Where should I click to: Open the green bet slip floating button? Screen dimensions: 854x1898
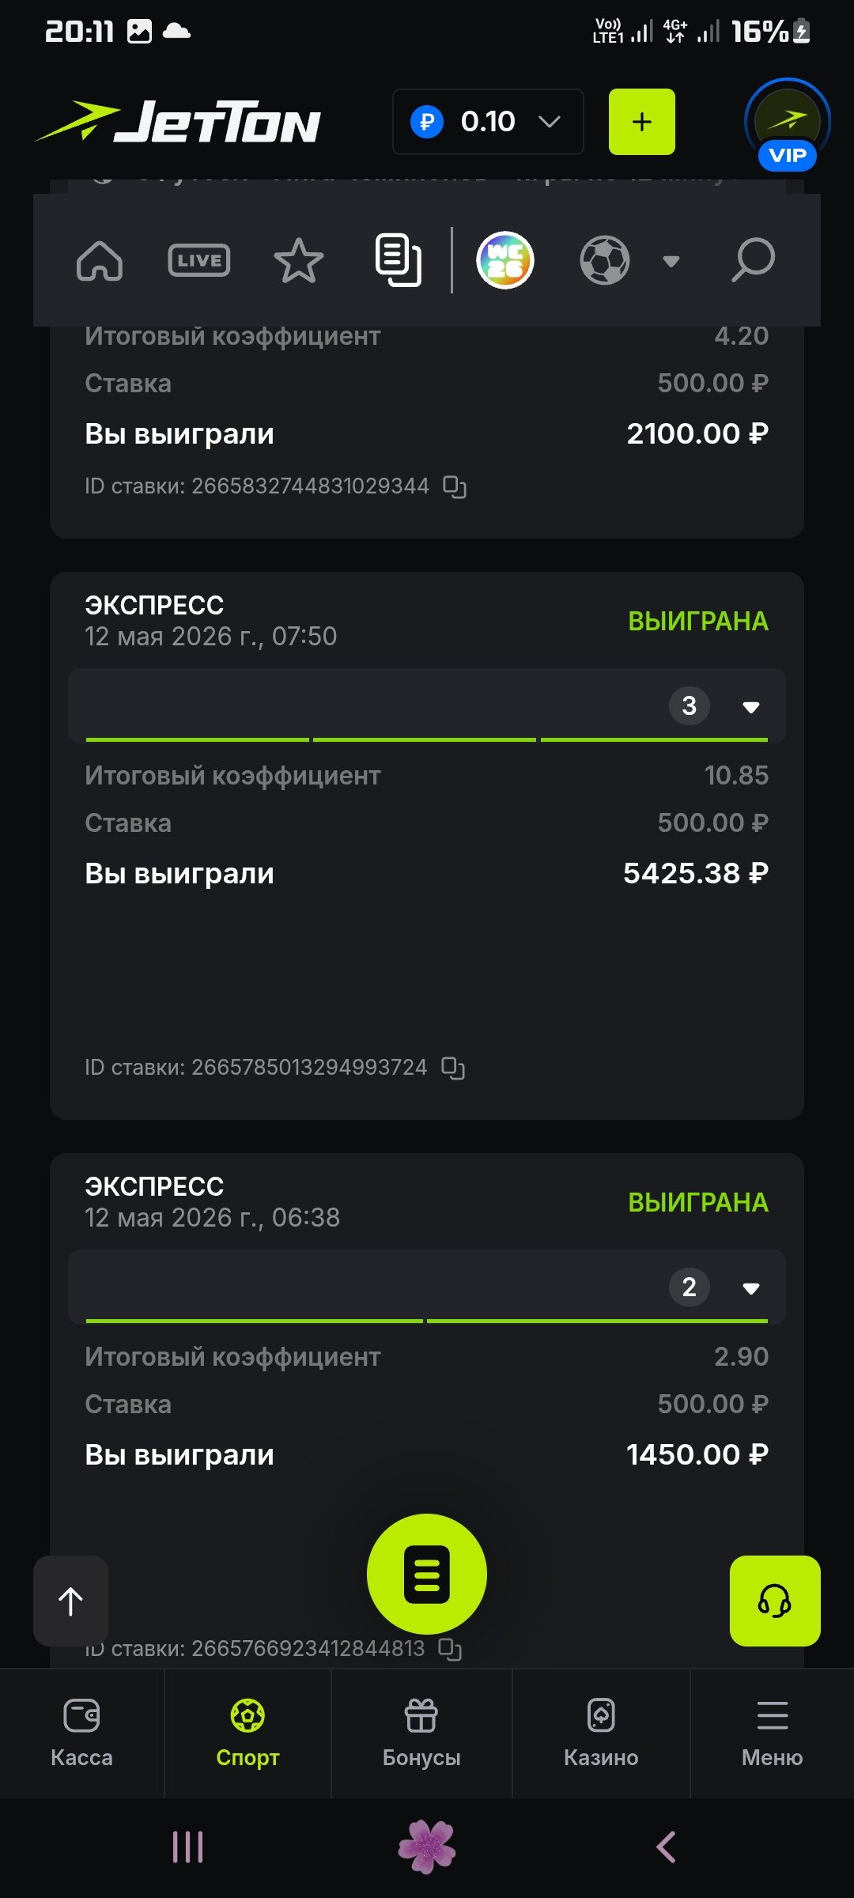coord(427,1574)
